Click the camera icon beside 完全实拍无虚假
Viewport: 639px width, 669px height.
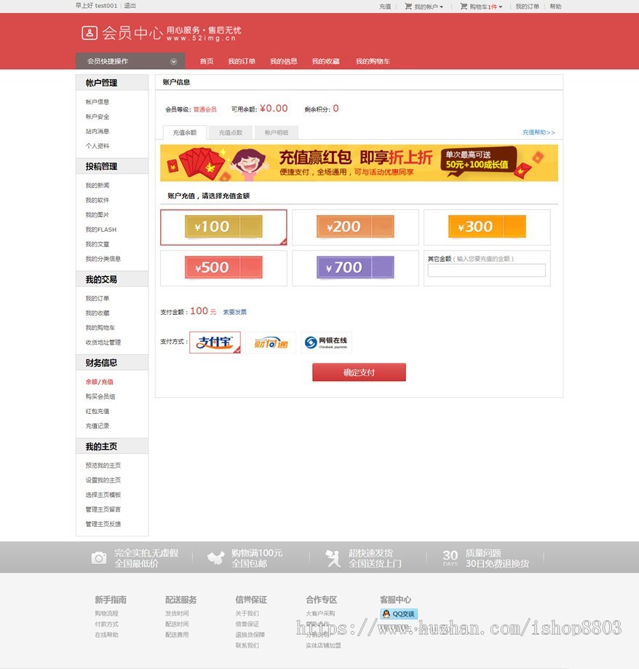[98, 557]
